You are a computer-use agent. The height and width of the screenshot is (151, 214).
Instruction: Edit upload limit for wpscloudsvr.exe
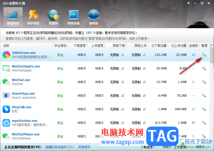point(144,123)
